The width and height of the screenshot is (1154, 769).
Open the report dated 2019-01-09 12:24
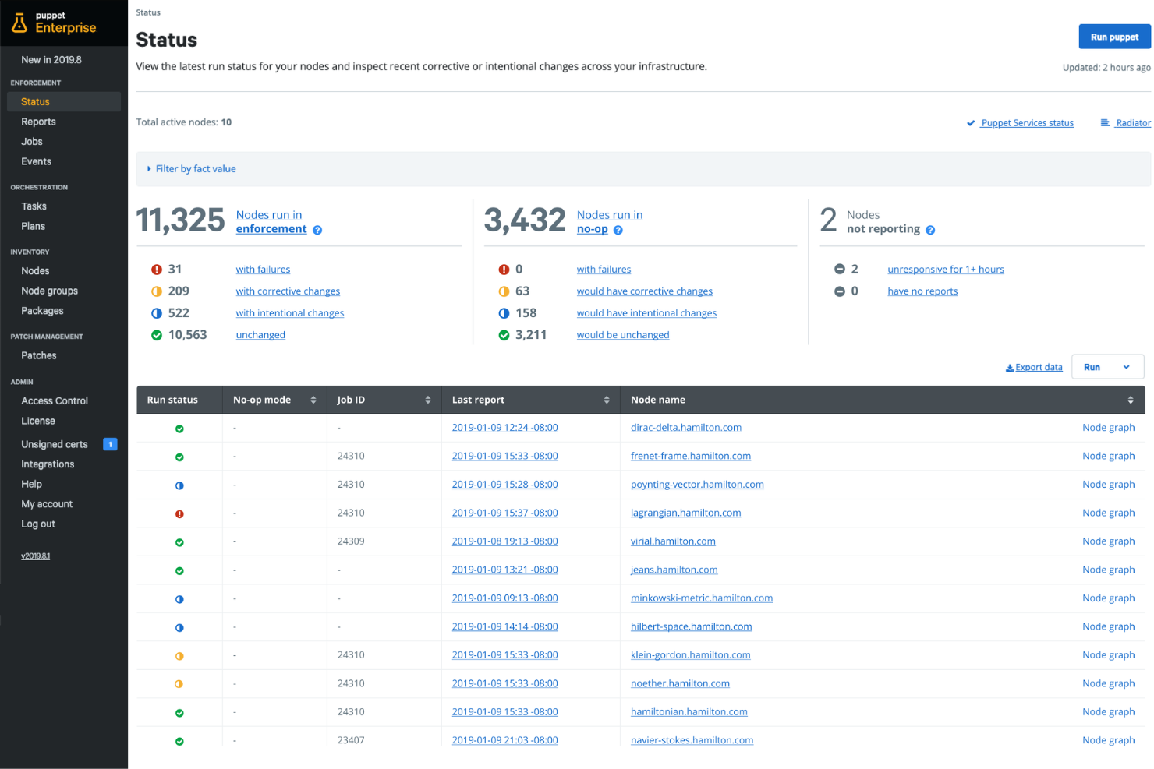click(x=504, y=427)
